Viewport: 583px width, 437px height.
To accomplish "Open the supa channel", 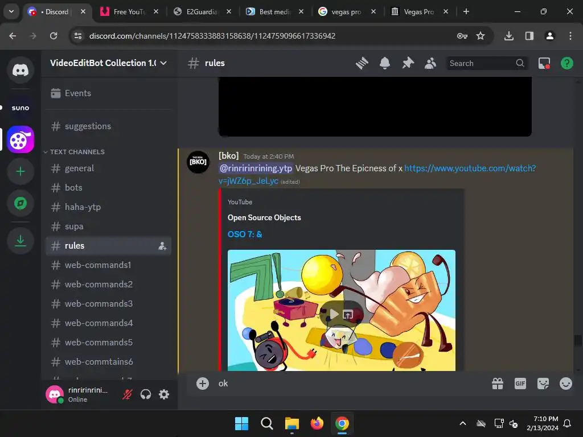I will 108,226.
